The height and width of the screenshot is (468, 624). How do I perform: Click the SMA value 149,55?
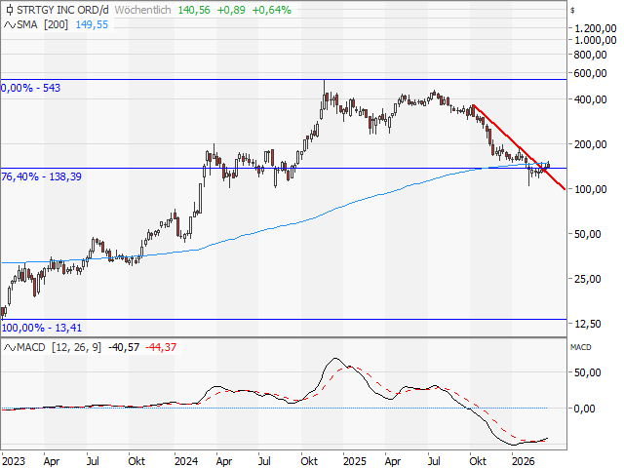(x=92, y=24)
